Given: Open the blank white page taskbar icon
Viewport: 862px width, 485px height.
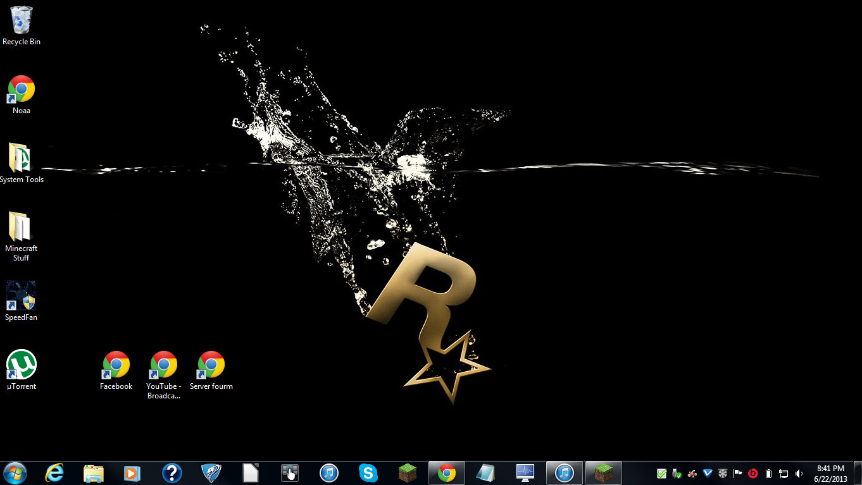Looking at the screenshot, I should tap(251, 473).
